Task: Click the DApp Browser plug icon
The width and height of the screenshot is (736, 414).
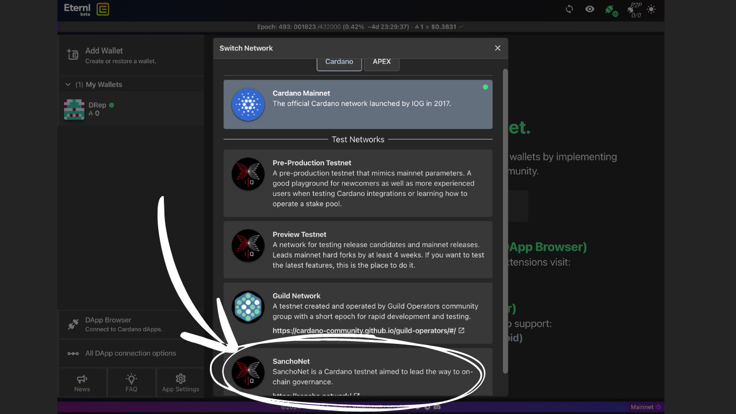Action: [73, 324]
